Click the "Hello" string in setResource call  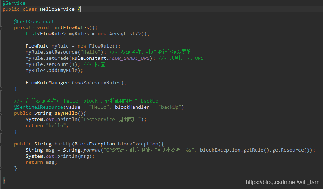coord(90,52)
